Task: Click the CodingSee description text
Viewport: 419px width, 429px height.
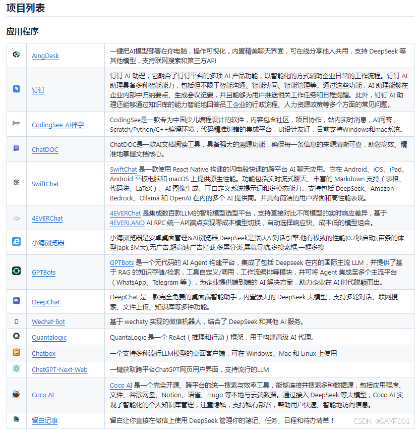Action: point(257,125)
